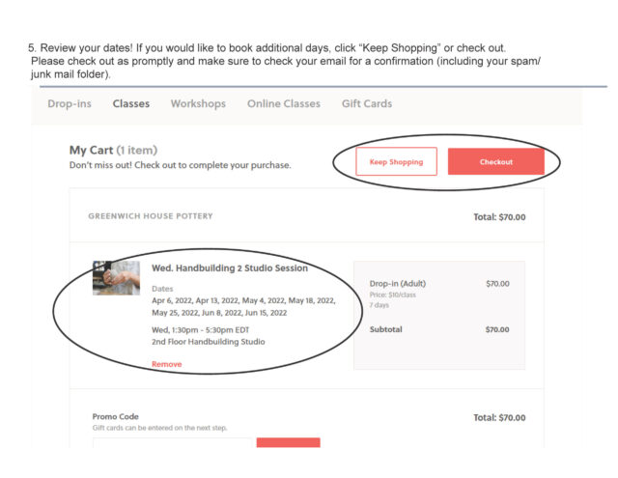This screenshot has width=618, height=478.
Task: Select the Greenwich House Pottery header
Action: (x=150, y=216)
